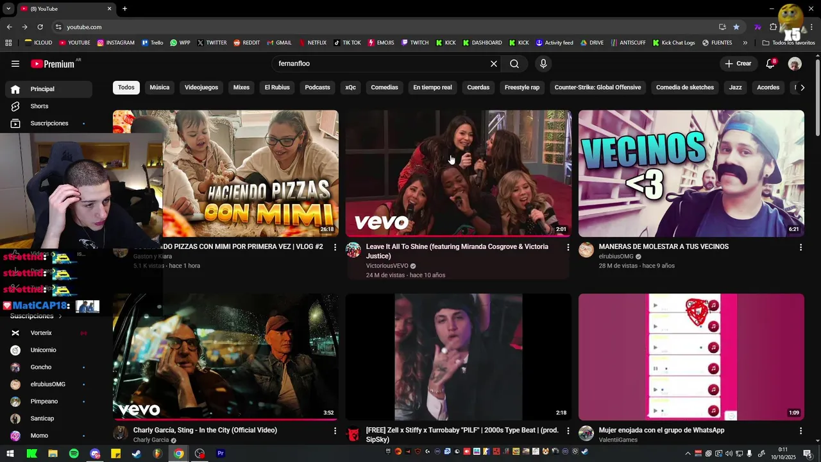Click the magnifier search button
Image resolution: width=821 pixels, height=462 pixels.
tap(514, 64)
